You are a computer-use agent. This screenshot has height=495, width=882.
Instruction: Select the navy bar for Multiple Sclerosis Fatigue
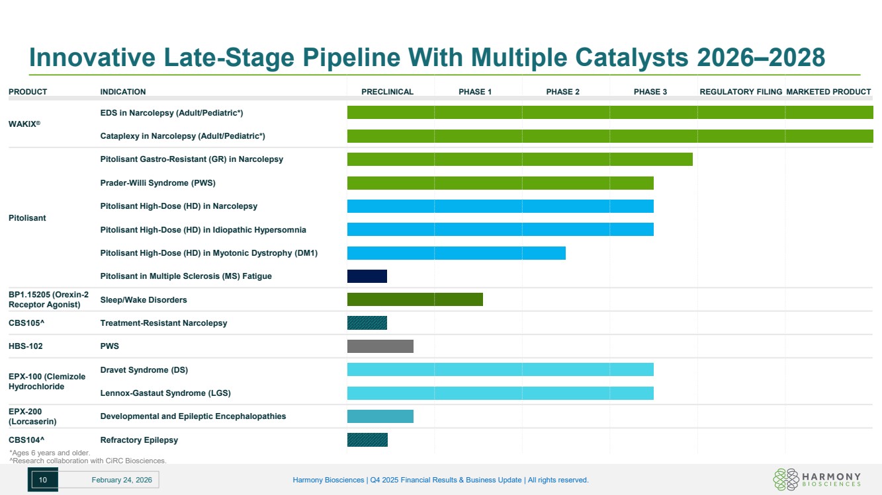click(367, 276)
